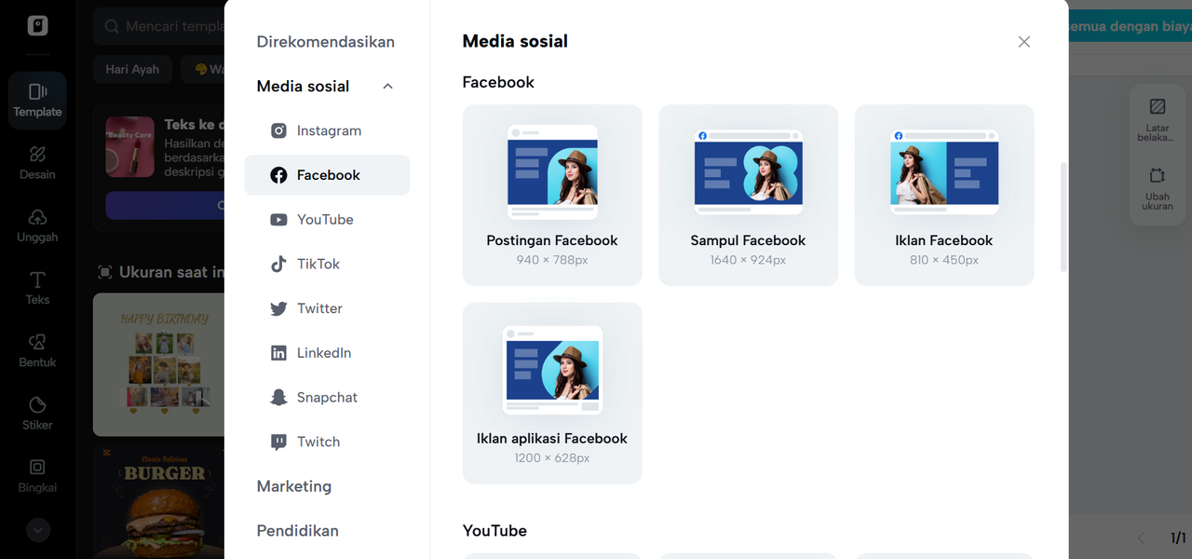Image resolution: width=1192 pixels, height=559 pixels.
Task: Open the Pendidikan category
Action: (x=297, y=530)
